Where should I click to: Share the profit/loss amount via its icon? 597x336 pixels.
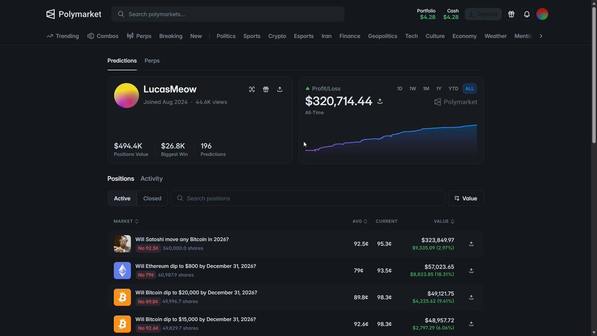[x=380, y=101]
